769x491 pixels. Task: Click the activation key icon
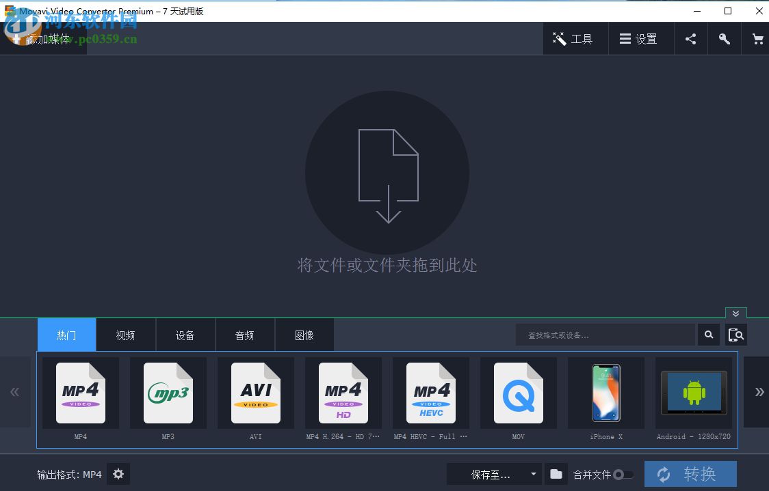coord(724,39)
